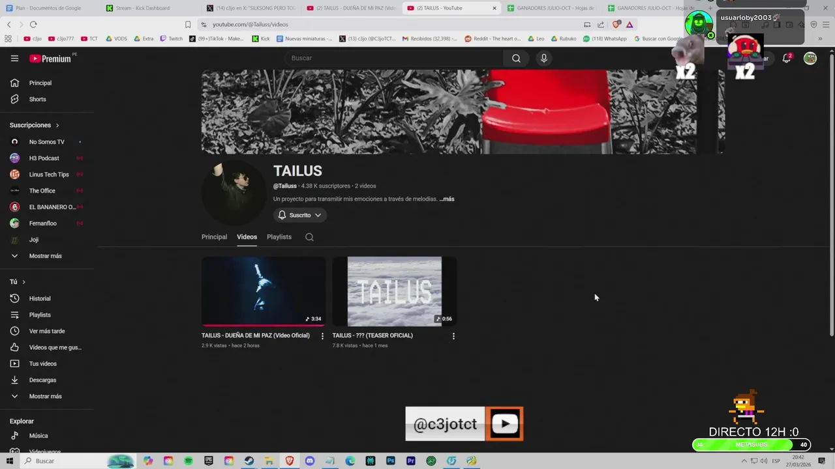Click the browser address bar URL

[x=250, y=24]
